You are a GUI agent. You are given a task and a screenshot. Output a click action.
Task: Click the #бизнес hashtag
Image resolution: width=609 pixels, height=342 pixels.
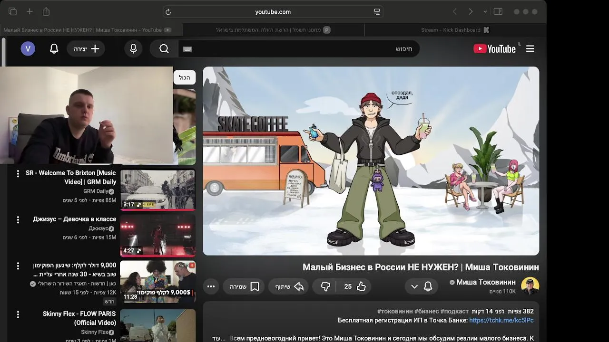pos(427,311)
